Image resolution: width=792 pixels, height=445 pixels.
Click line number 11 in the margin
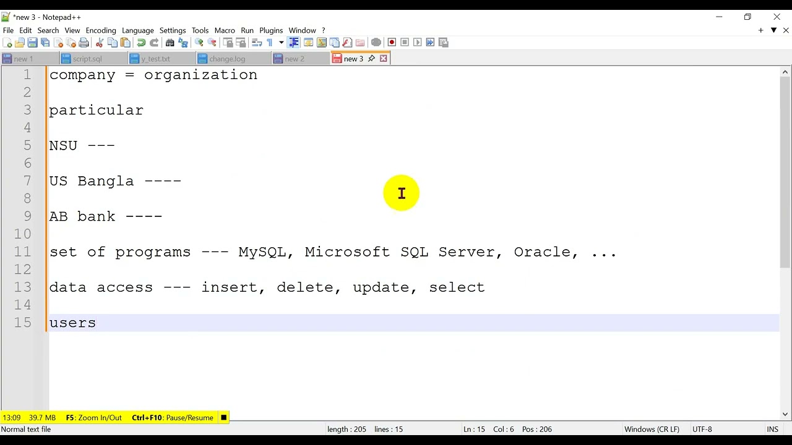tap(23, 252)
